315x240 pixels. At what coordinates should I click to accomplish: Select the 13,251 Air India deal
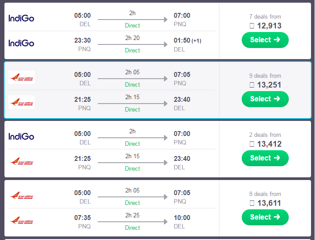265,99
